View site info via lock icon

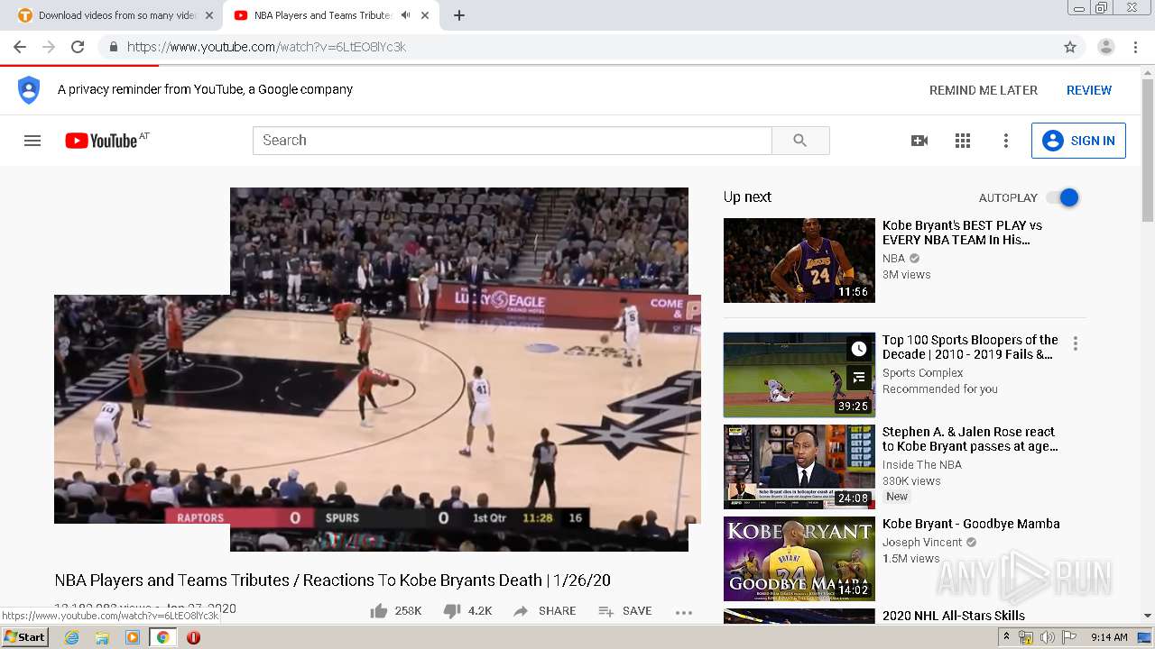114,47
